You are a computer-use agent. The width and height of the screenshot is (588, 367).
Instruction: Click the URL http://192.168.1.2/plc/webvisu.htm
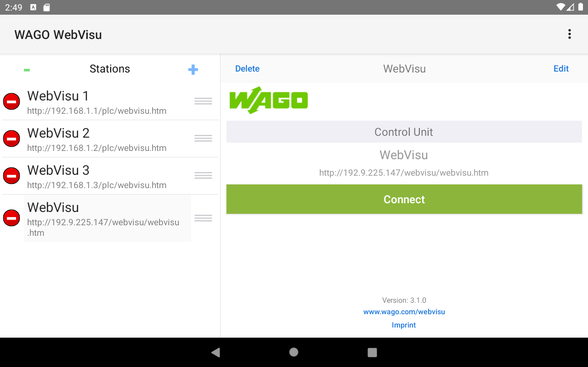coord(97,148)
